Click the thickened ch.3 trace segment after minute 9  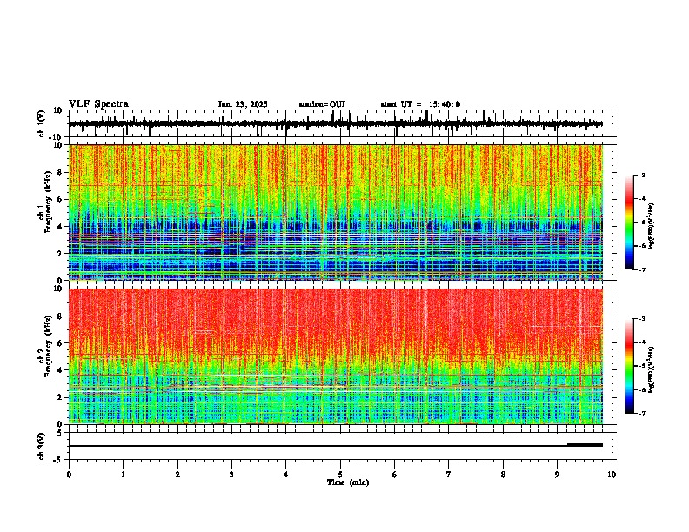click(x=585, y=445)
